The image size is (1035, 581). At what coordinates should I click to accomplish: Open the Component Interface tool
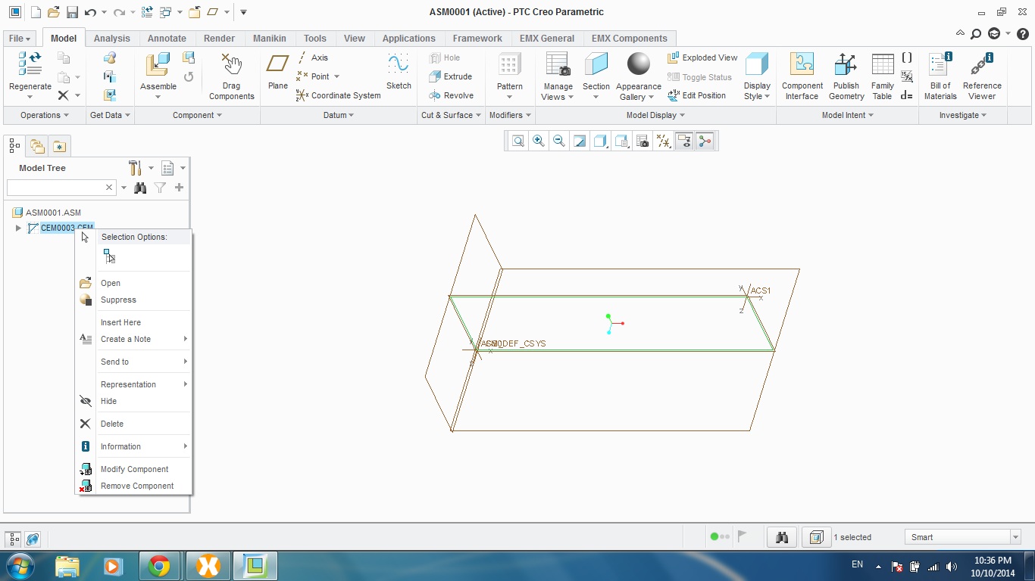coord(802,76)
